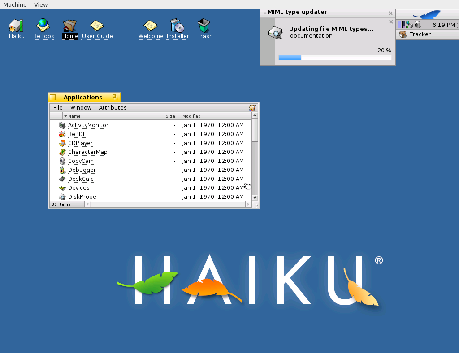The width and height of the screenshot is (459, 353).
Task: Click the MIME updater magnifier icon
Action: 276,33
